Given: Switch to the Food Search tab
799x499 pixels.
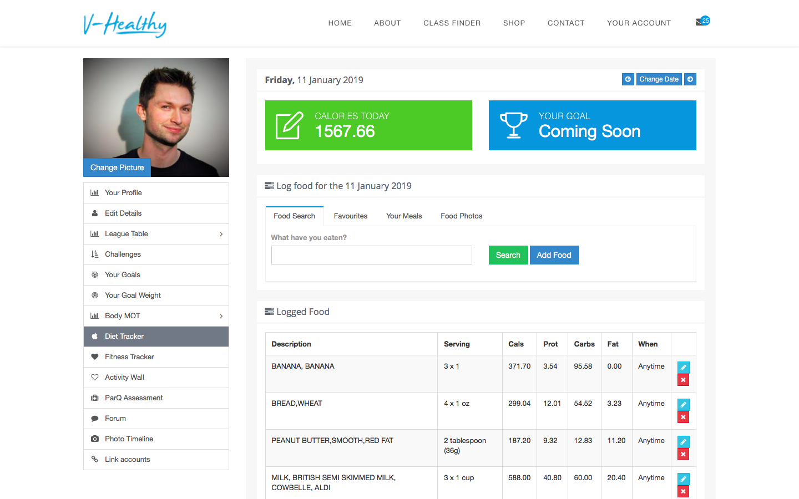Looking at the screenshot, I should point(294,216).
